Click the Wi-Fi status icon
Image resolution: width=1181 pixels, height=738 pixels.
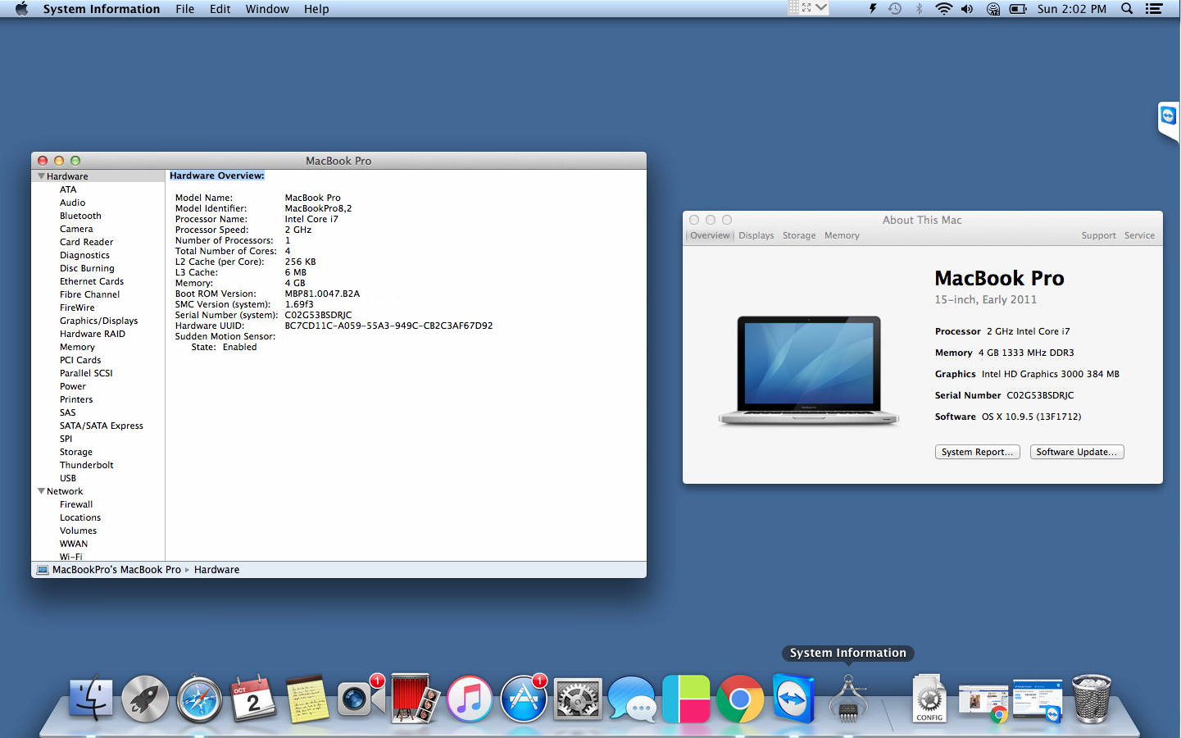(944, 9)
